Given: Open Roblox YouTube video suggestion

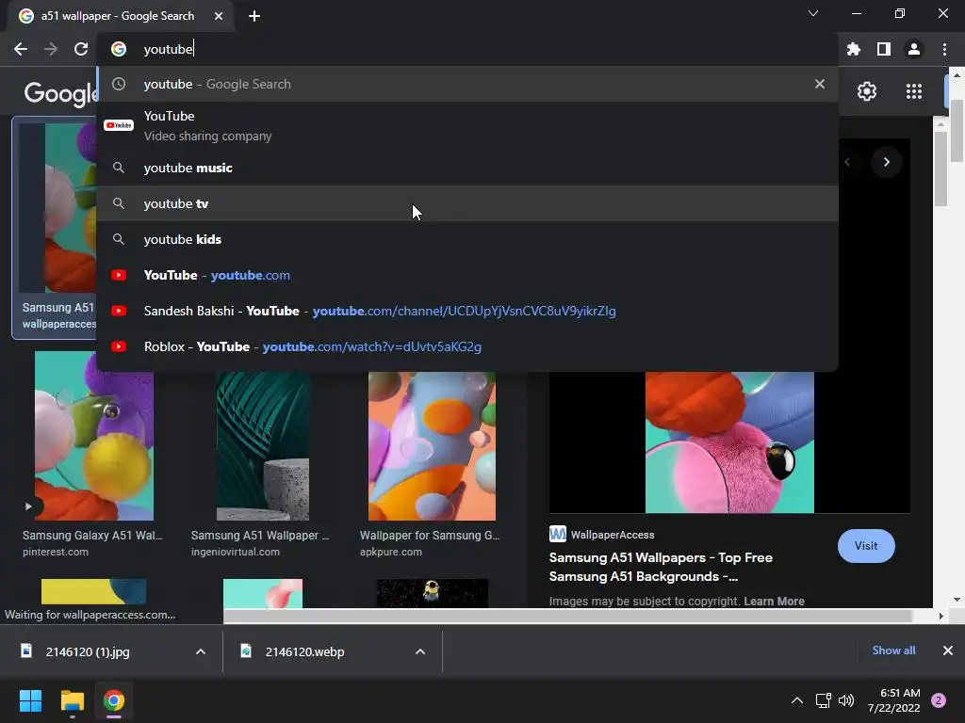Looking at the screenshot, I should [x=467, y=346].
